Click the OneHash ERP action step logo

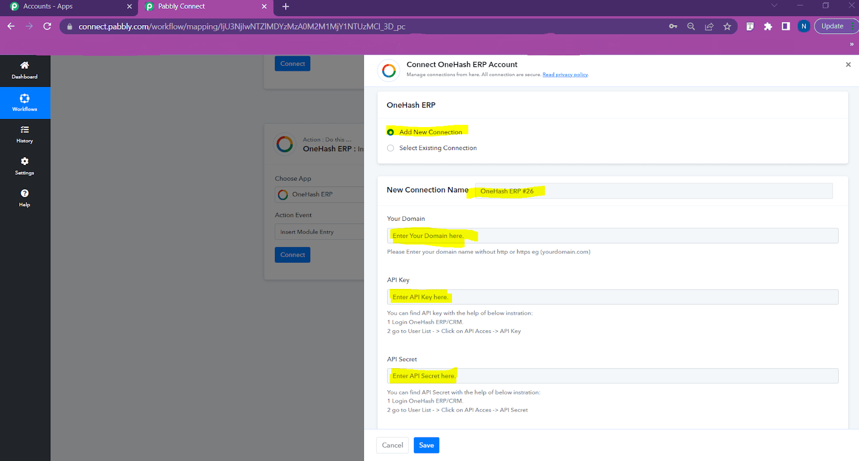[x=285, y=144]
